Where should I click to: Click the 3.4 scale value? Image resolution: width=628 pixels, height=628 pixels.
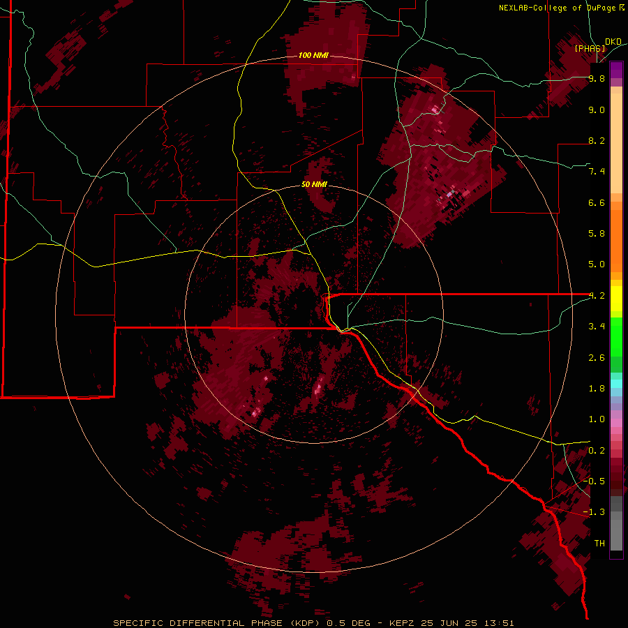pyautogui.click(x=597, y=327)
